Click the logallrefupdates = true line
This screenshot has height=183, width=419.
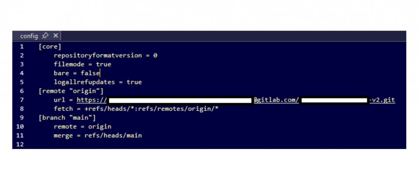pyautogui.click(x=98, y=82)
